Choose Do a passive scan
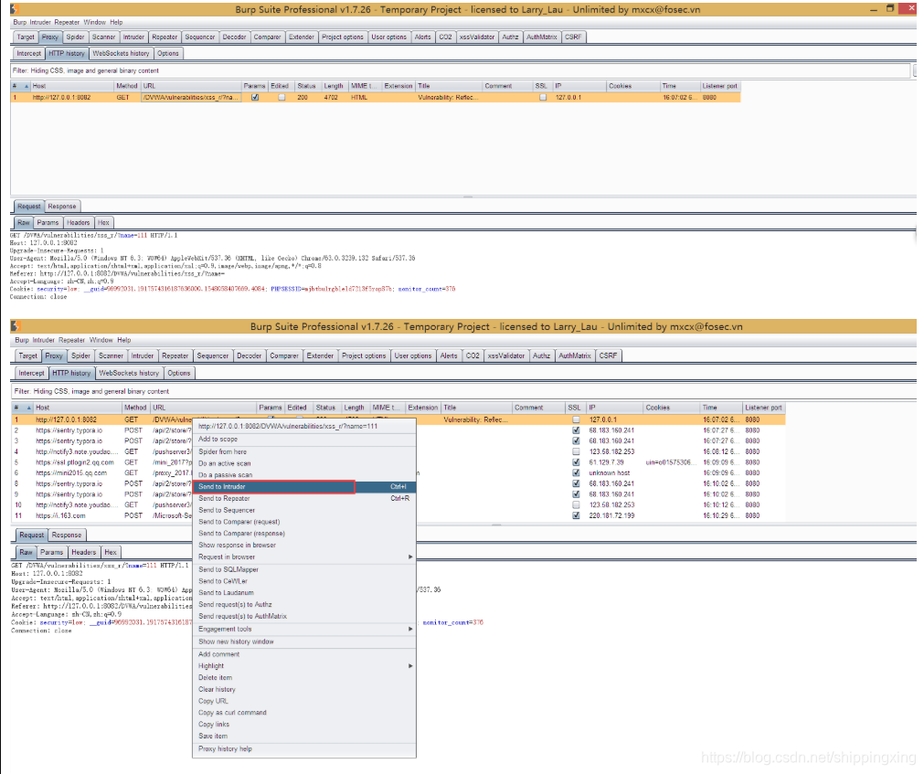The image size is (924, 774). [x=304, y=475]
